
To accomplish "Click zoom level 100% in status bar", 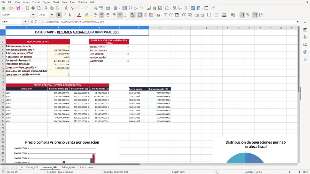I will (x=306, y=172).
